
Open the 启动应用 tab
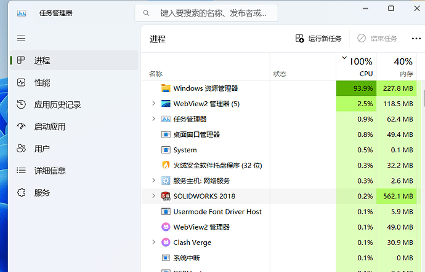click(x=74, y=126)
